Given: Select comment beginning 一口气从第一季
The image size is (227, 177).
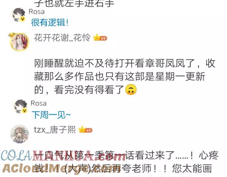Looking at the screenshot, I should pyautogui.click(x=126, y=162).
